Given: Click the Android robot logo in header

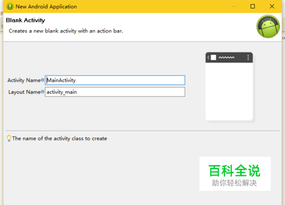Looking at the screenshot, I should pos(268,26).
